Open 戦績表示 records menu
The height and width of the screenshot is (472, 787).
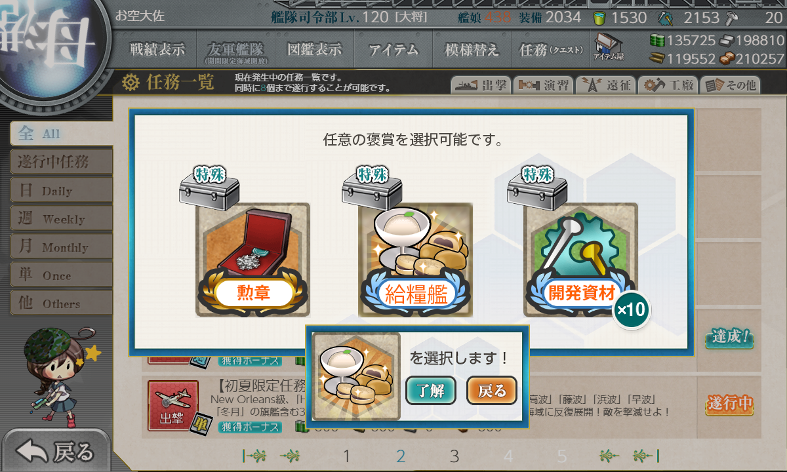(157, 49)
